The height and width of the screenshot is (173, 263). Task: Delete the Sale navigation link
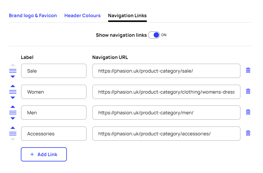[x=248, y=71]
